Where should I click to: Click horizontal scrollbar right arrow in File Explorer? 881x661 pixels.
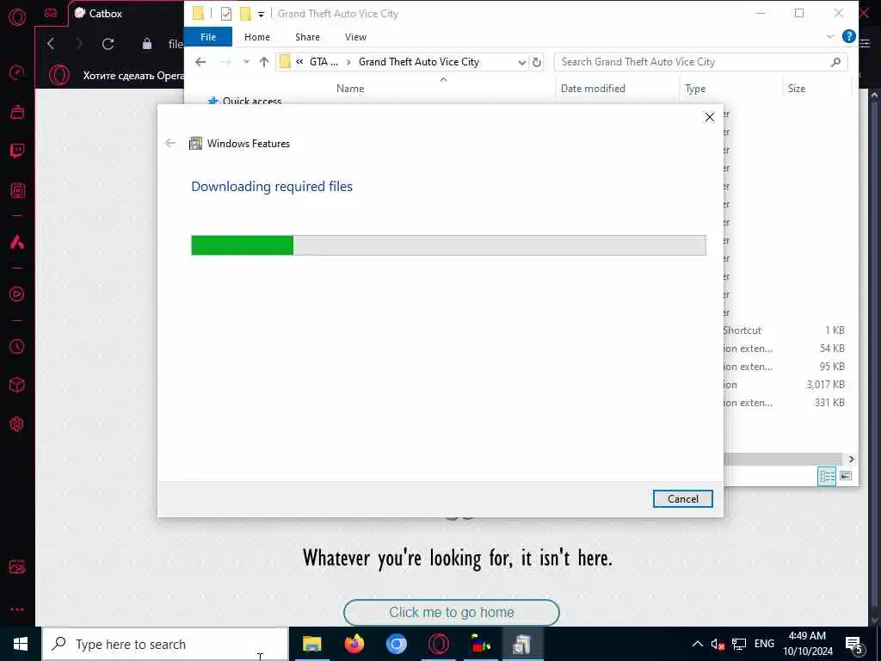851,460
